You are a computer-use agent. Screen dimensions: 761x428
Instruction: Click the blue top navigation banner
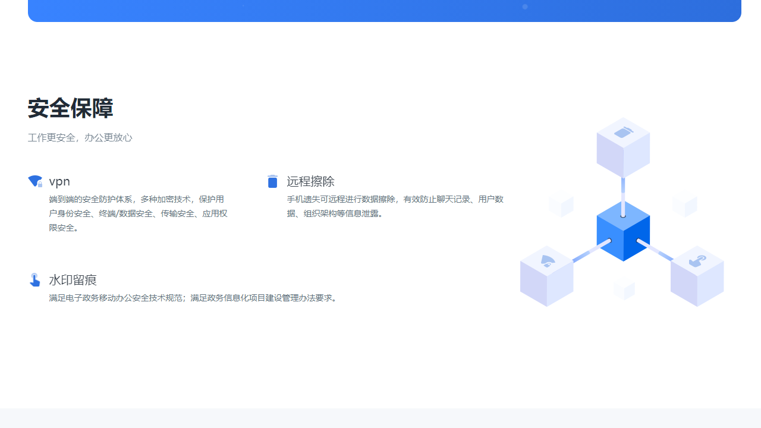[384, 11]
